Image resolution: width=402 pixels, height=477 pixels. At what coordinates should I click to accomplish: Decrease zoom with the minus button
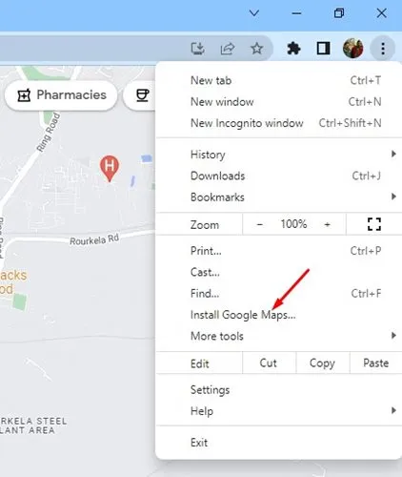(x=259, y=224)
